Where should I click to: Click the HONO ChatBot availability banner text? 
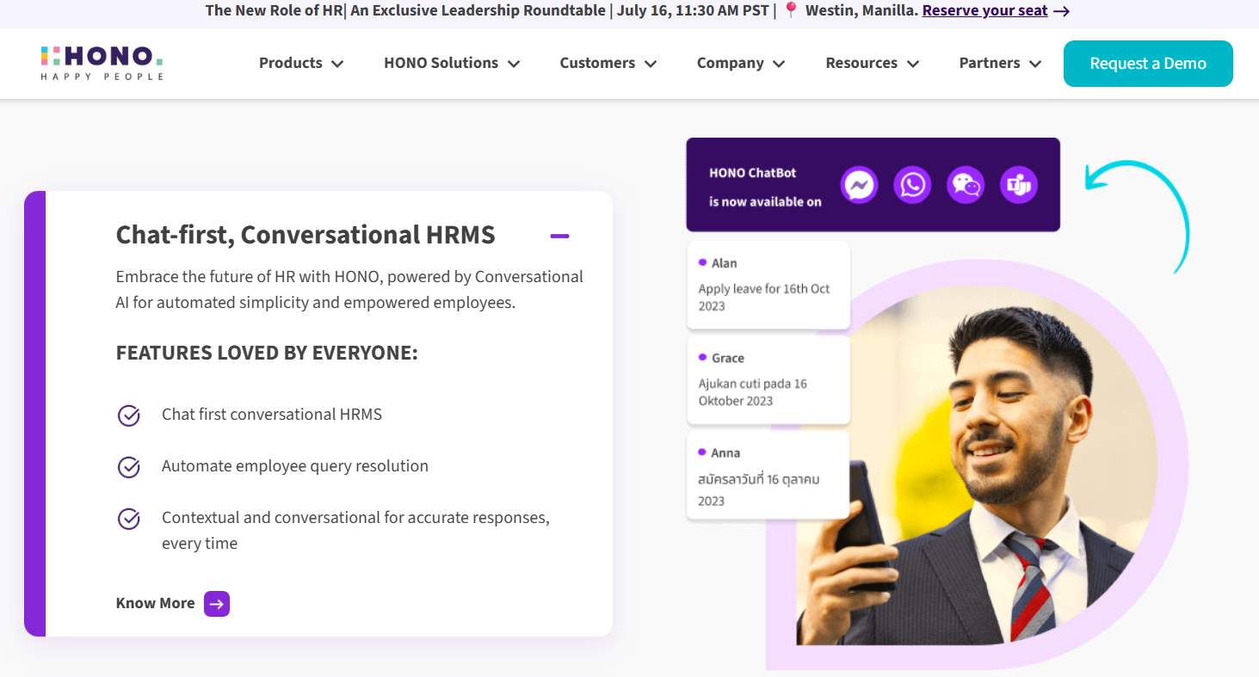tap(765, 187)
